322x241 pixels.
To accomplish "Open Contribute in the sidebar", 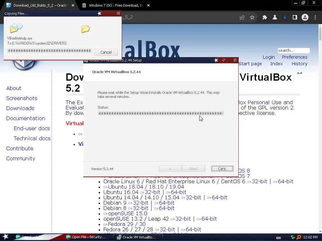I will click(20, 148).
